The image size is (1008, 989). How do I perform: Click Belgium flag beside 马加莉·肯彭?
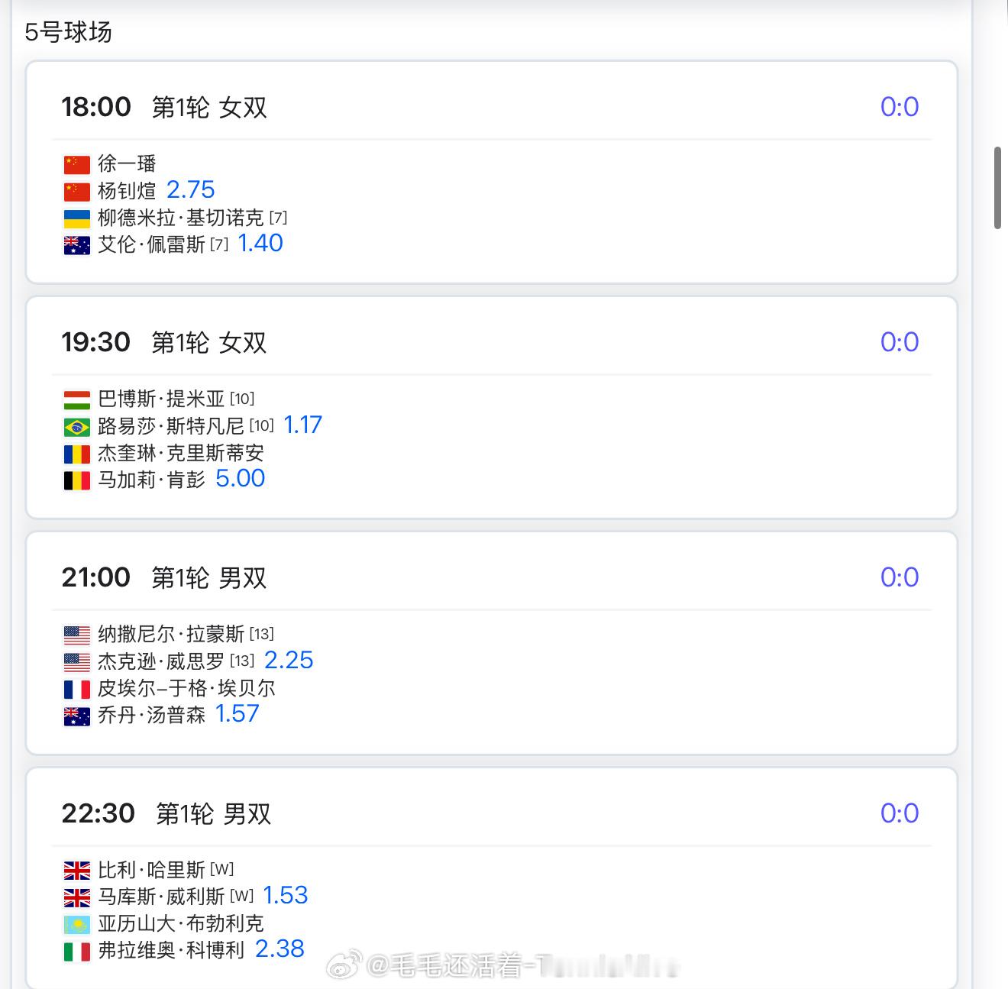(76, 480)
